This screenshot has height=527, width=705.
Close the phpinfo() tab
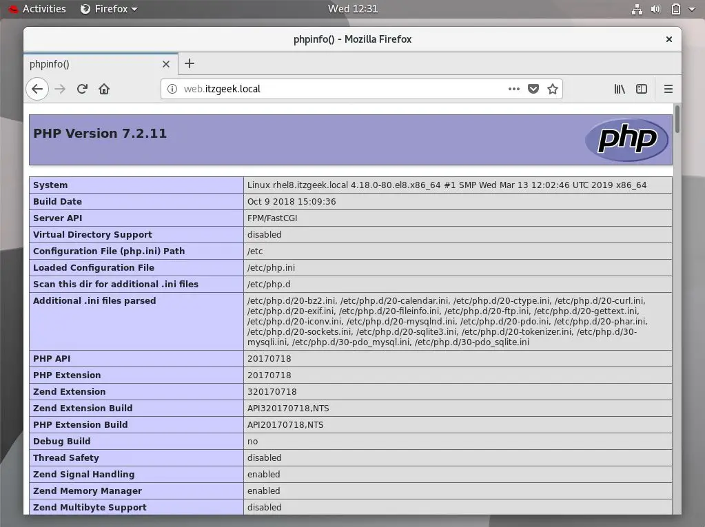click(x=166, y=64)
